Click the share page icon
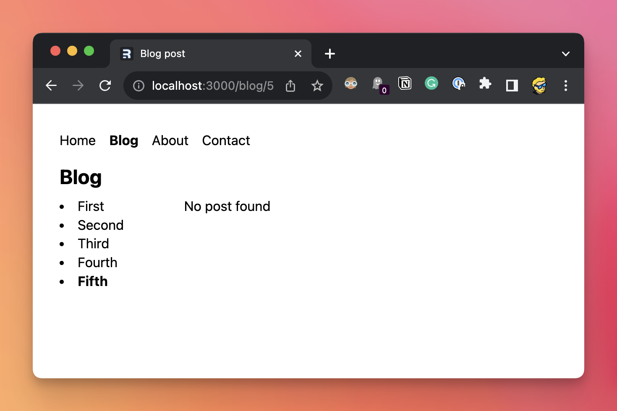This screenshot has width=617, height=411. click(x=290, y=86)
